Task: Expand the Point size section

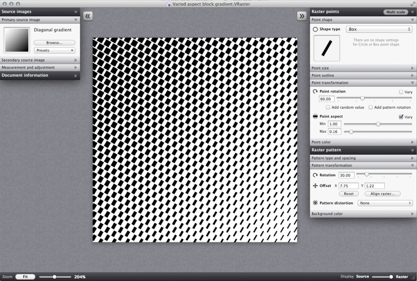Action: (x=412, y=68)
